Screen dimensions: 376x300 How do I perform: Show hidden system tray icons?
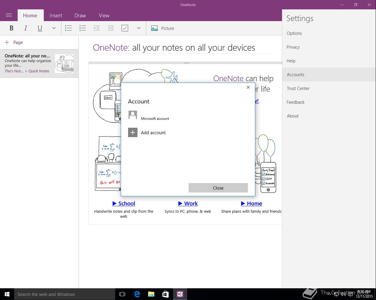[329, 294]
